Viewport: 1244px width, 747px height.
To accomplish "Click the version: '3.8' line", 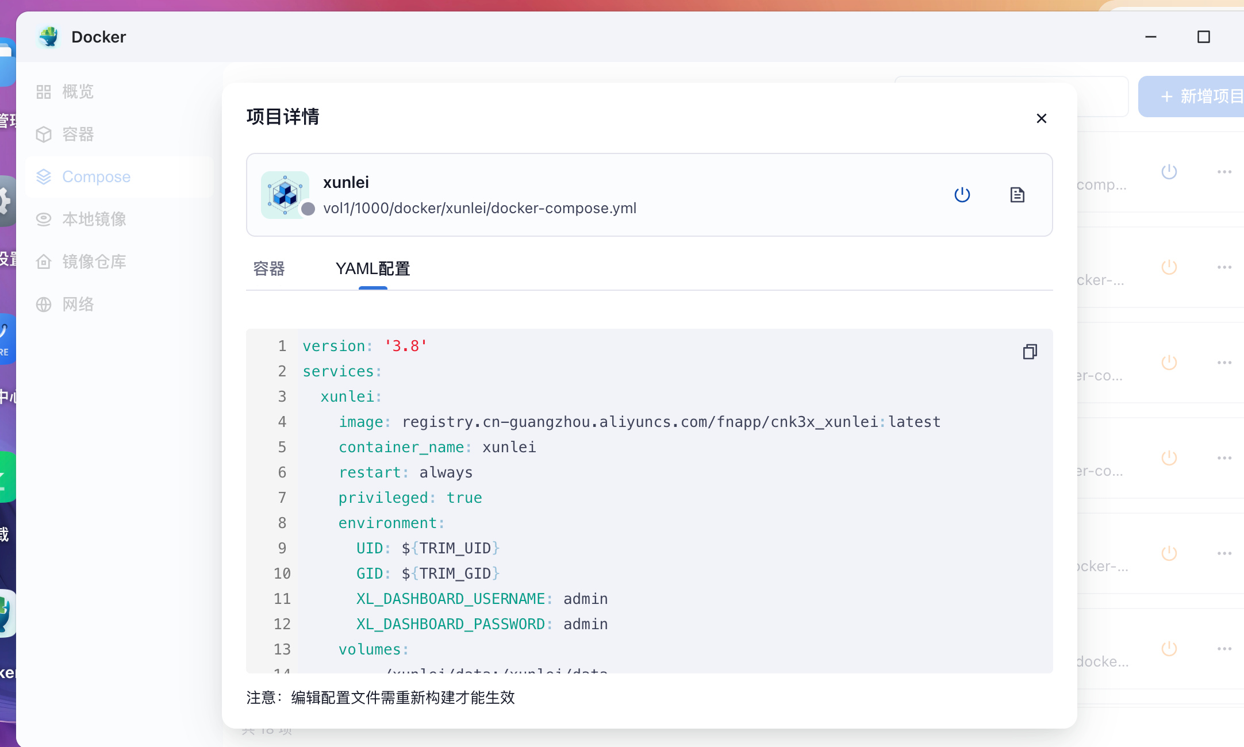I will 365,346.
